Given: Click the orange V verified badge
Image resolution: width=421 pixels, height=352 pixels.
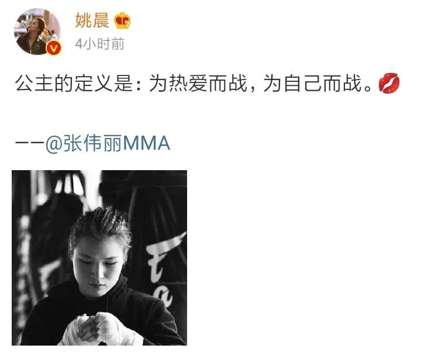Looking at the screenshot, I should coord(54,49).
